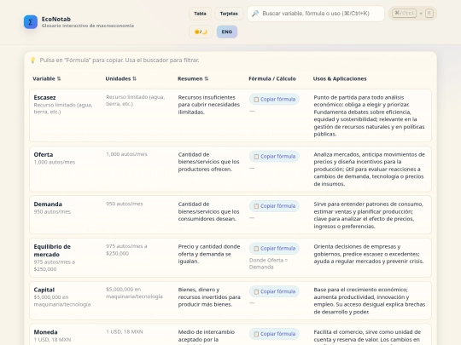The height and width of the screenshot is (345, 461).
Task: Sort by the Unidades column header
Action: [121, 78]
